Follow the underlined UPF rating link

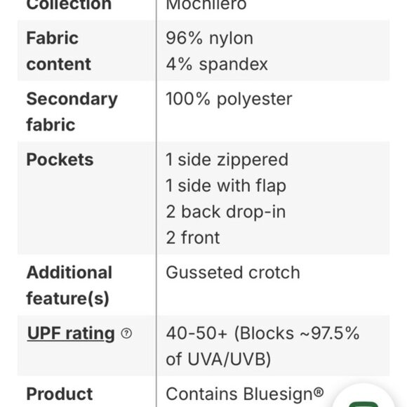pos(71,333)
